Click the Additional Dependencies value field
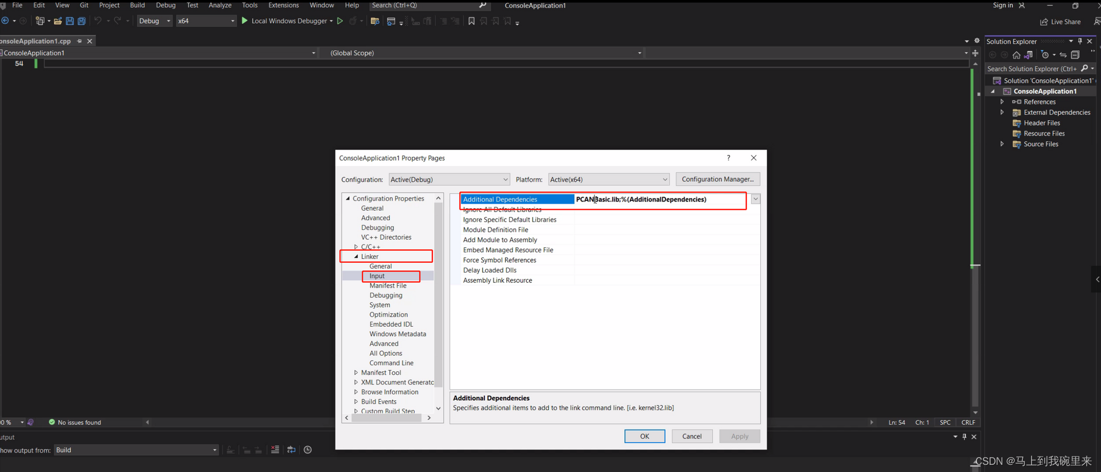Screen dimensions: 1101x472 click(662, 199)
